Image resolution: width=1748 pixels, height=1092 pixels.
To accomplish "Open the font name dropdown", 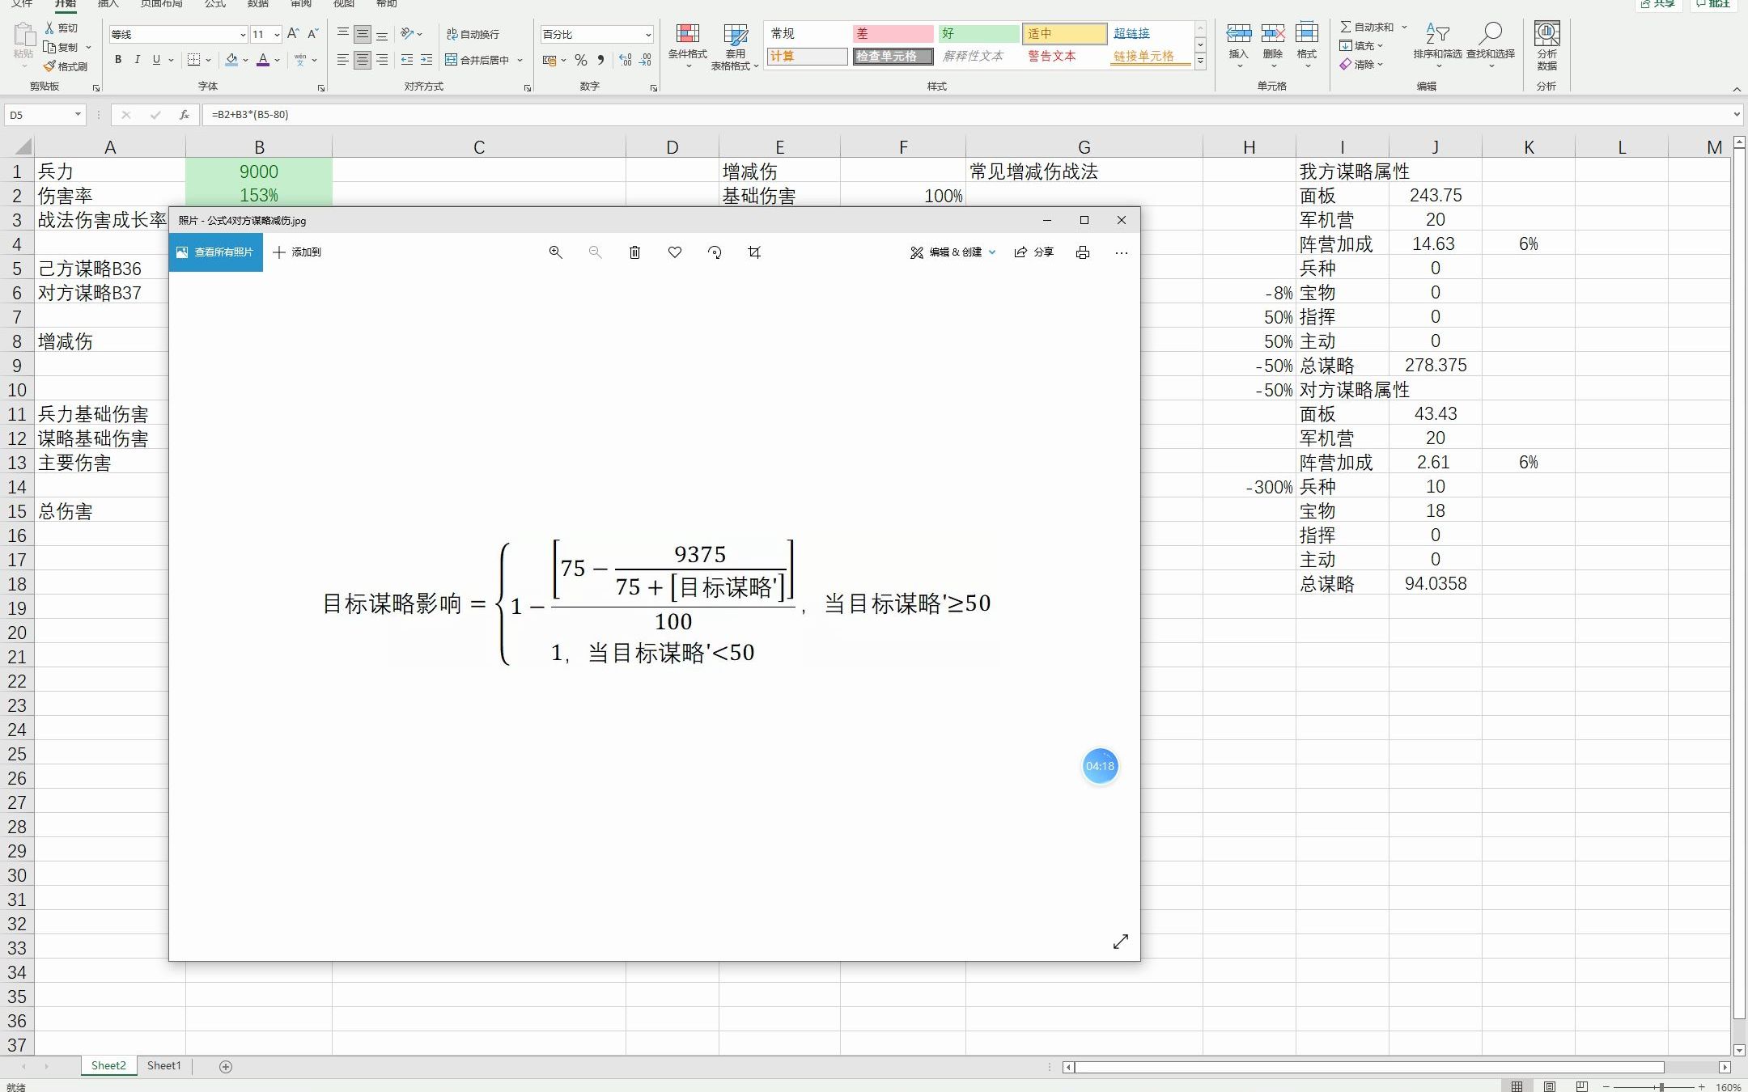I will (x=242, y=34).
